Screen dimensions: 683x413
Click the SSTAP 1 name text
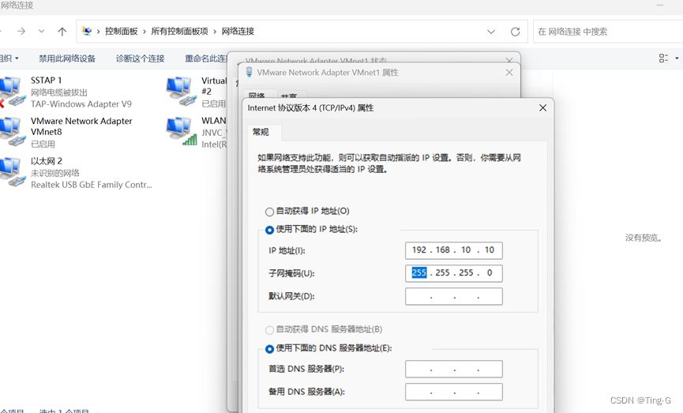pyautogui.click(x=46, y=81)
